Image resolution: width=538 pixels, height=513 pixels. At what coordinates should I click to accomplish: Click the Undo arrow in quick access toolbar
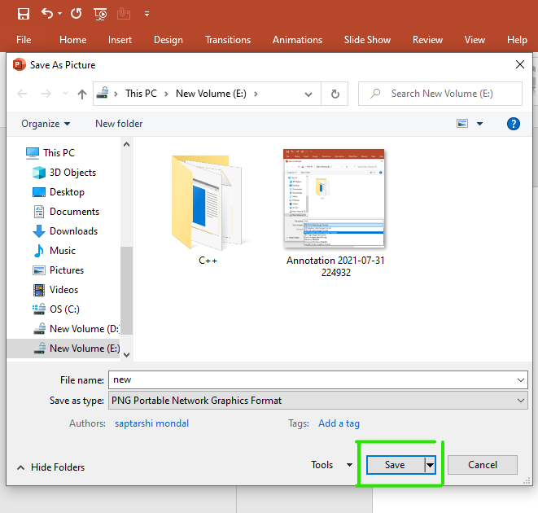point(47,14)
